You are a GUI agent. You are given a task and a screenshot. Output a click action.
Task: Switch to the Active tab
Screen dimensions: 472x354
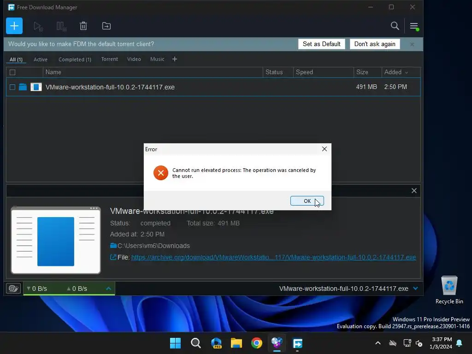(x=41, y=59)
